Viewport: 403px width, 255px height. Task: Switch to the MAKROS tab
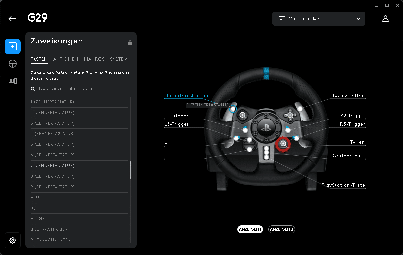[94, 59]
